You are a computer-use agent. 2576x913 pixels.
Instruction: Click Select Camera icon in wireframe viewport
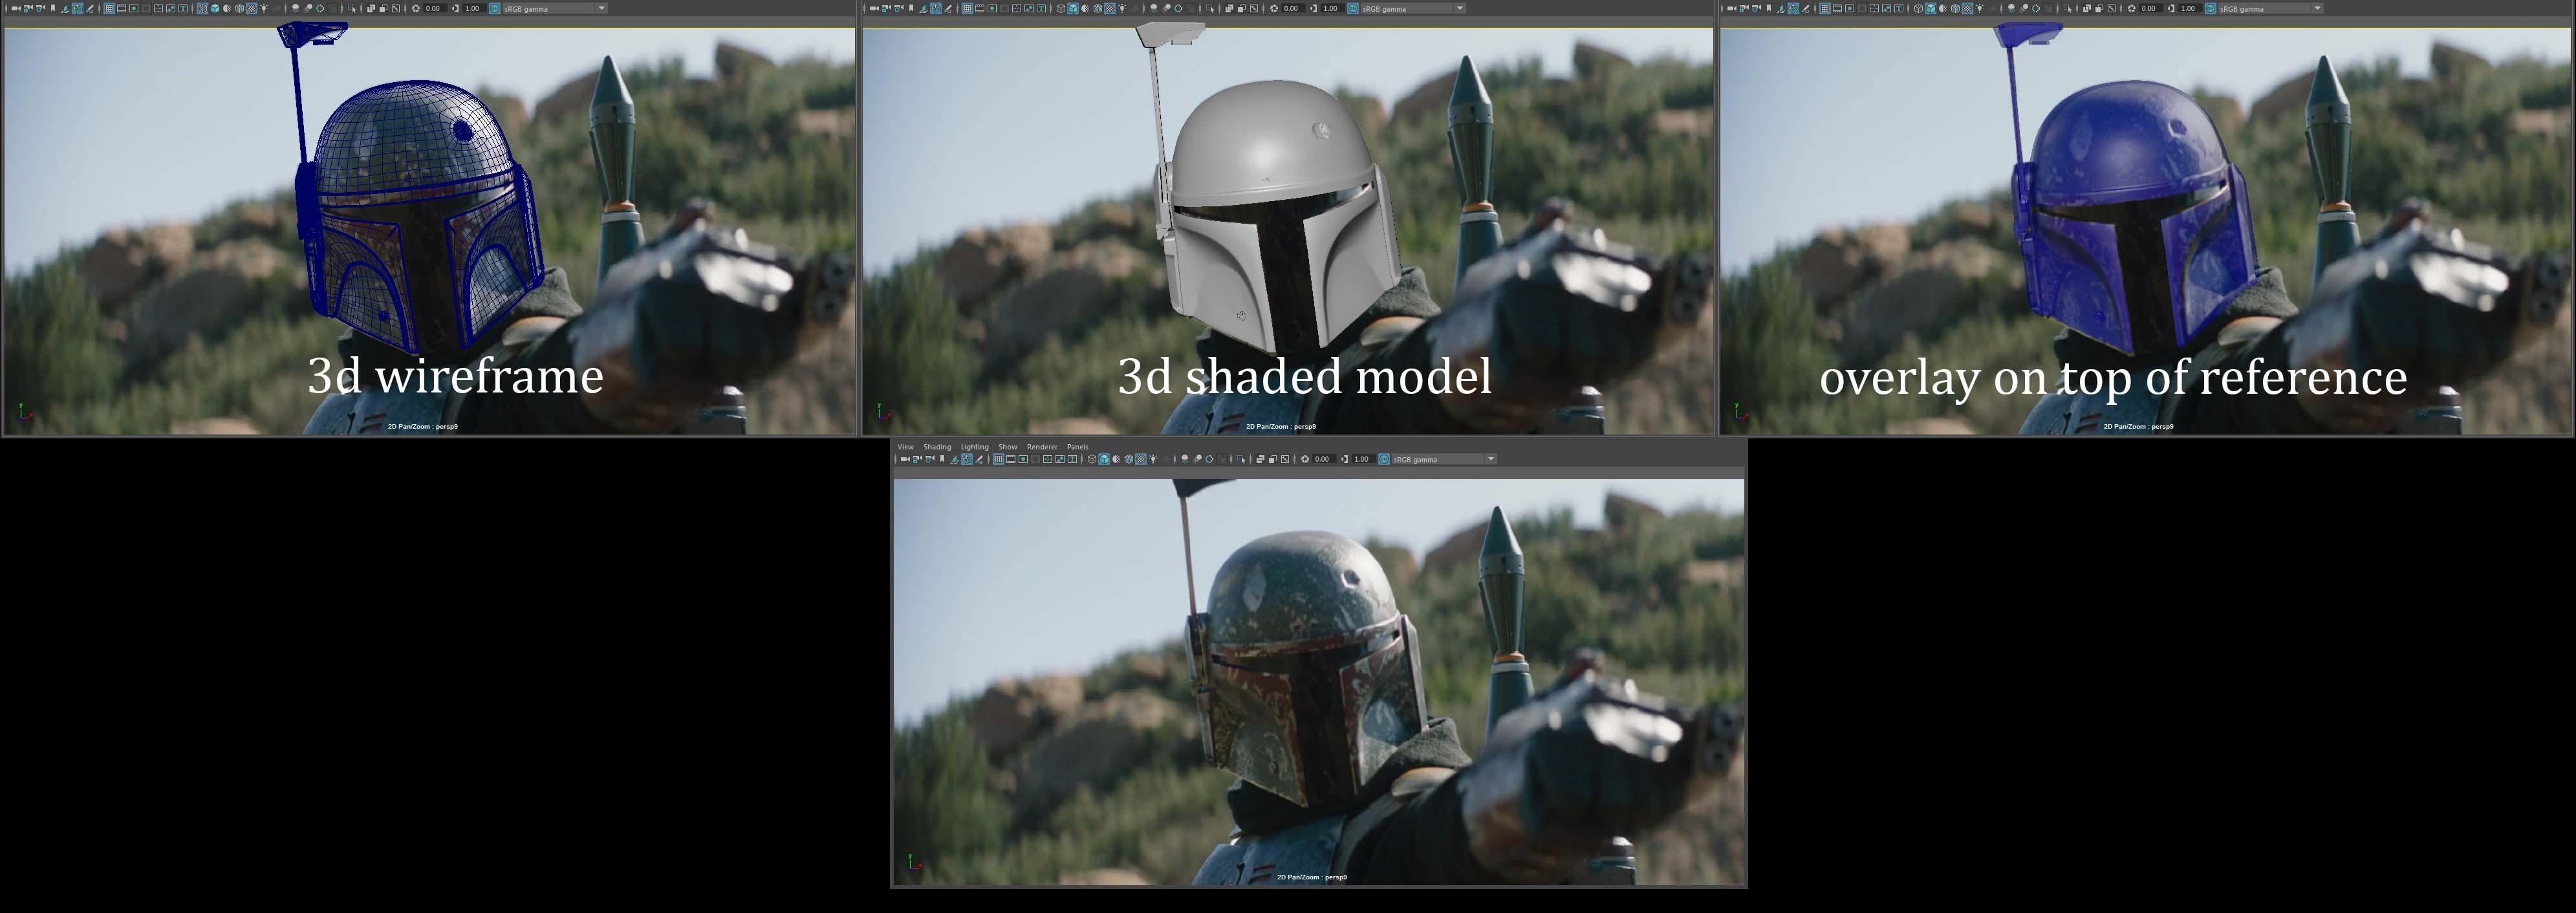[16, 8]
